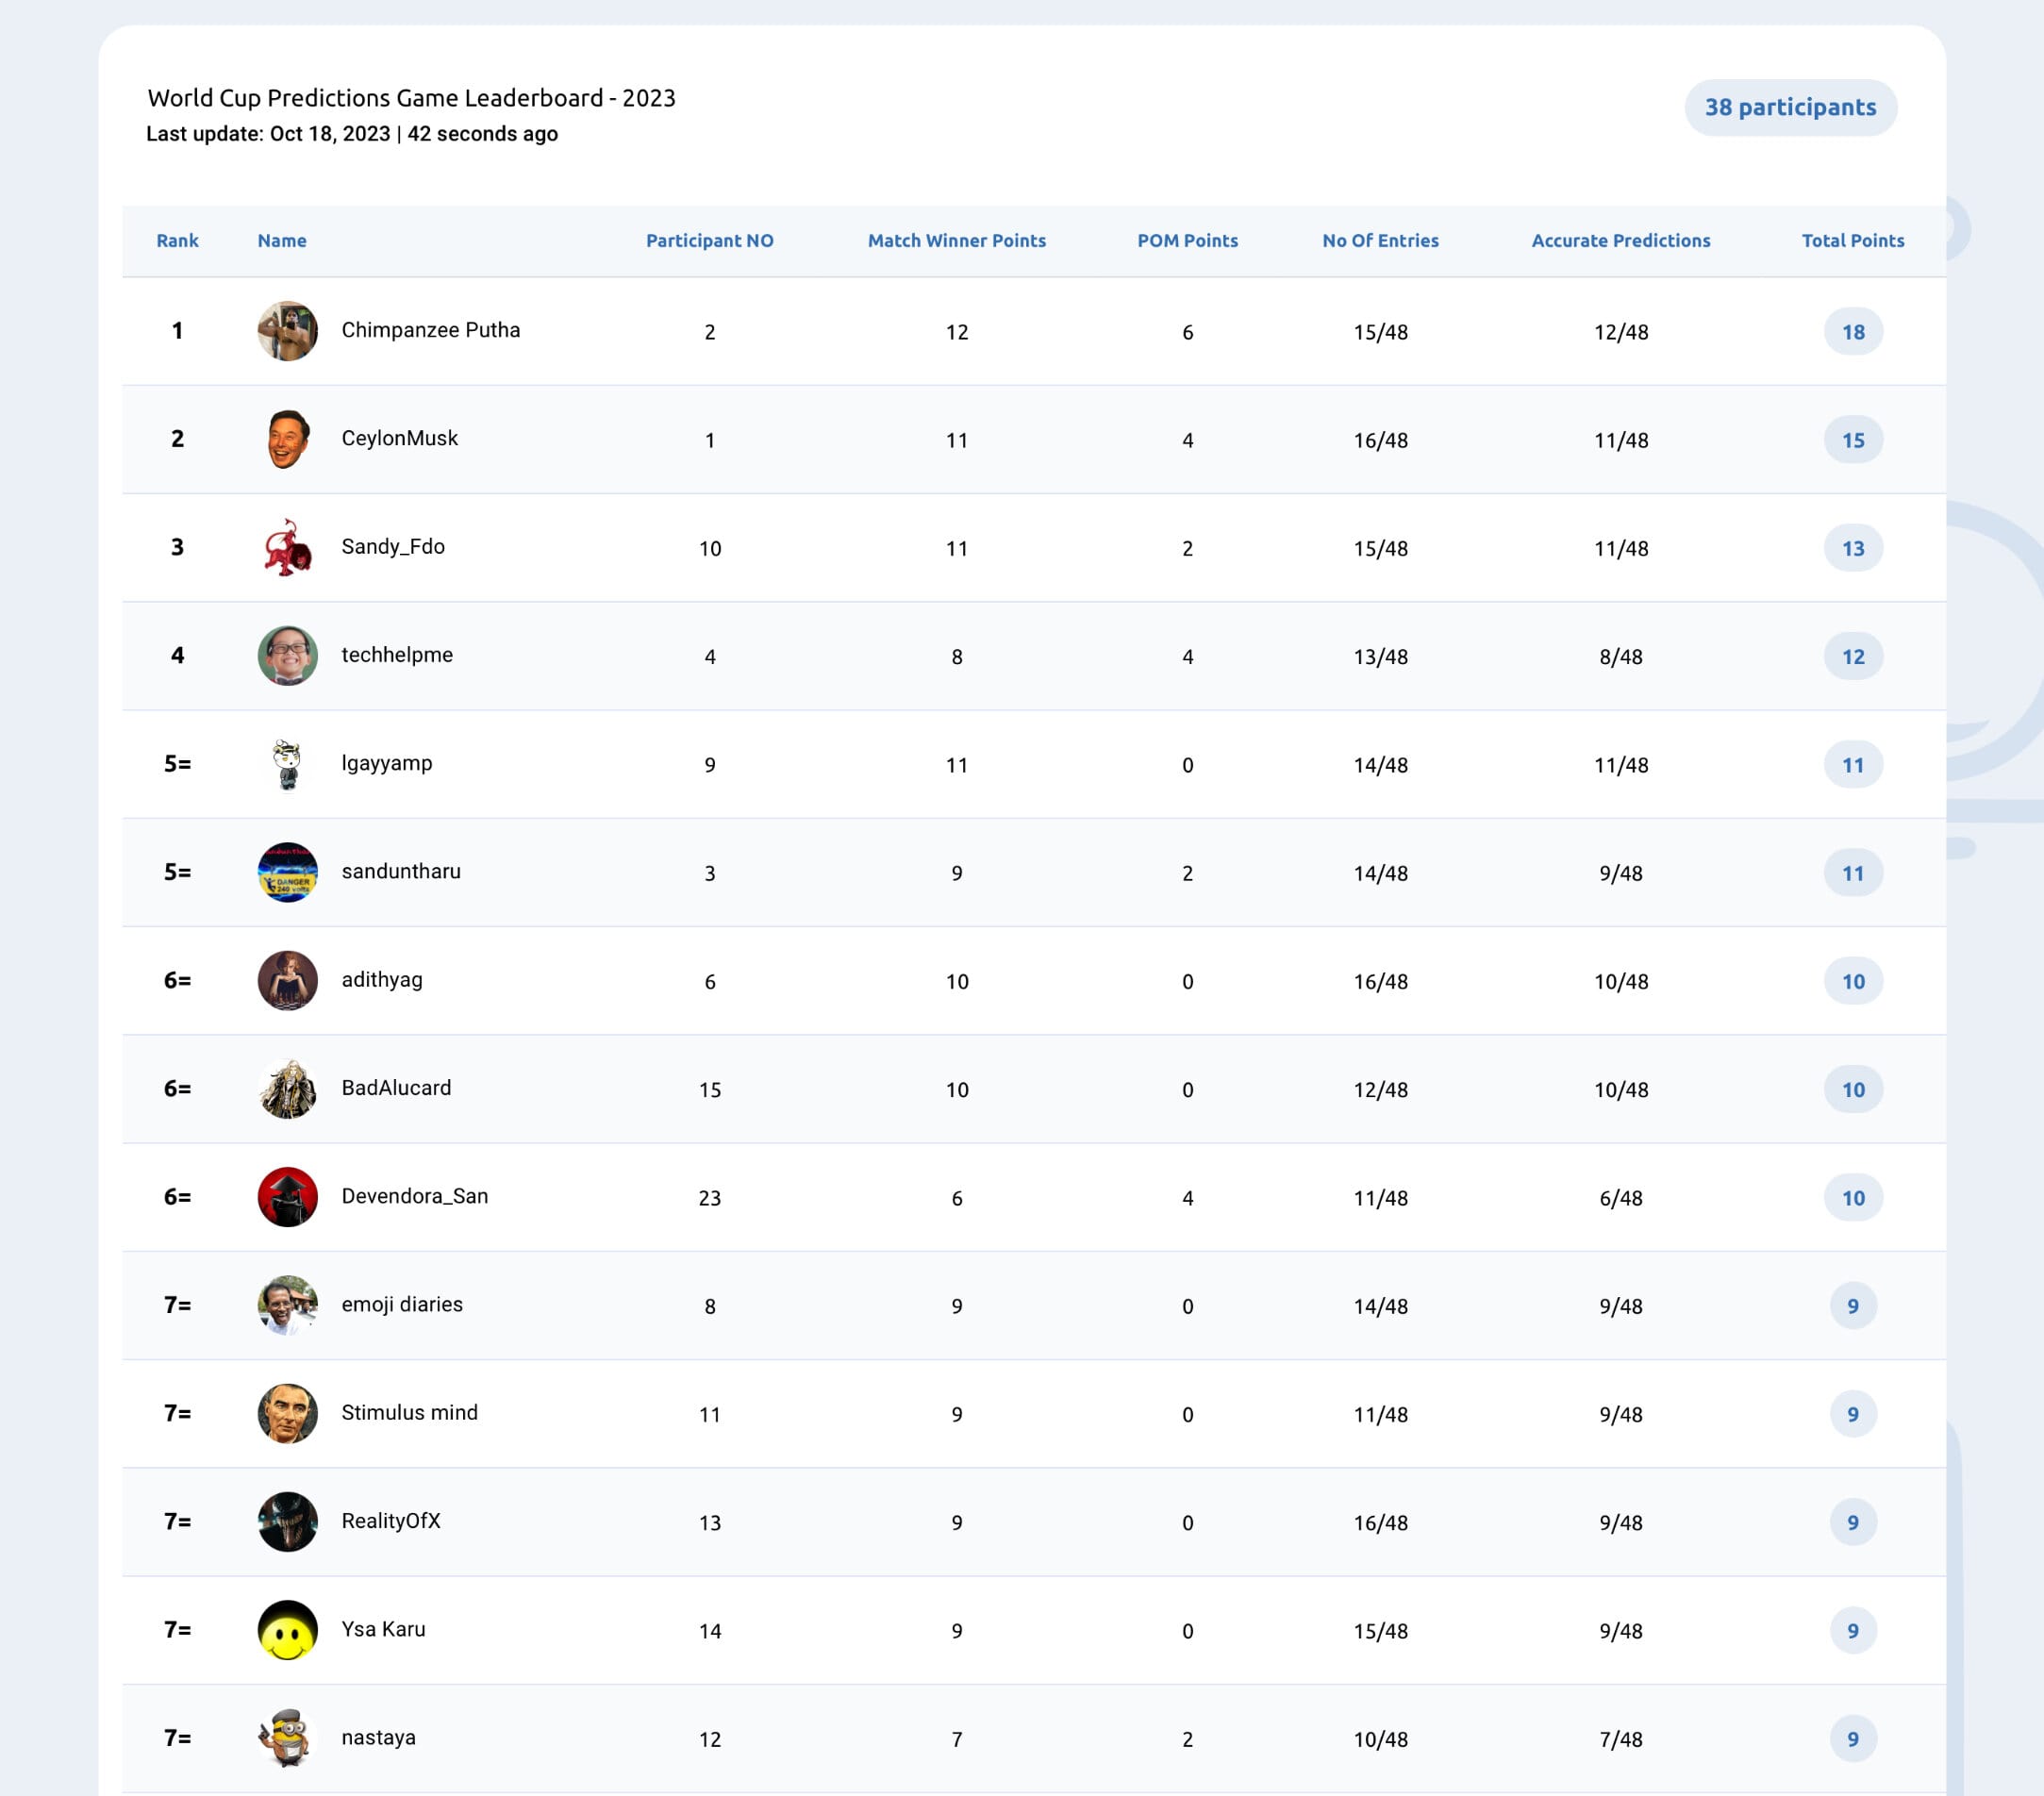
Task: Click Ysa Karu's yellow smiley avatar
Action: coord(287,1630)
